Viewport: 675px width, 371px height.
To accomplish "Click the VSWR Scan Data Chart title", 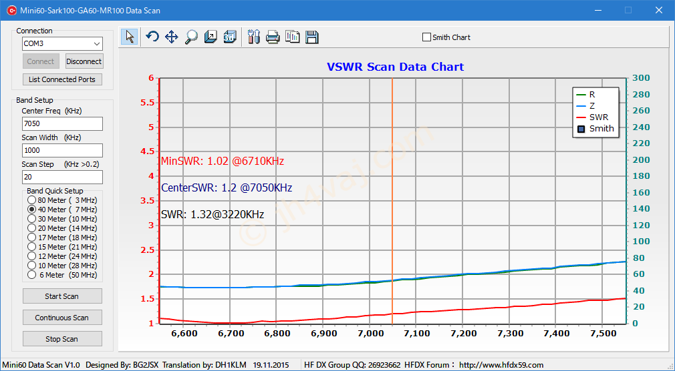I will [395, 67].
